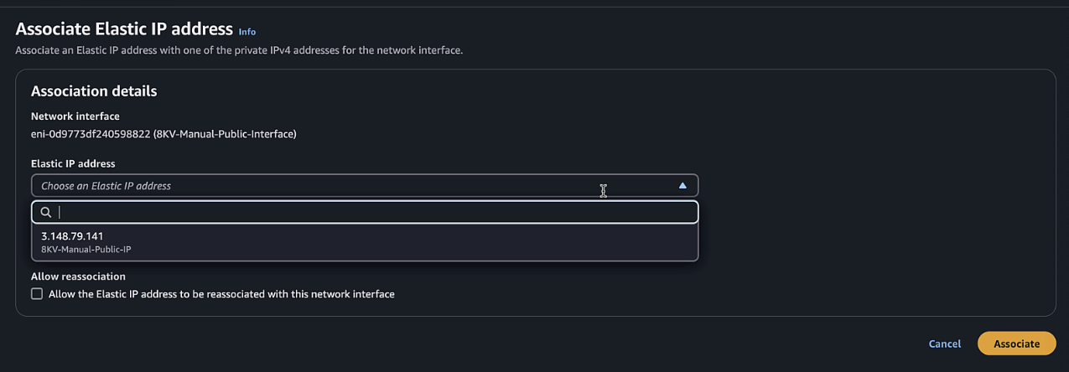Click the eni-0d9773df240598822 interface ID

tap(91, 133)
